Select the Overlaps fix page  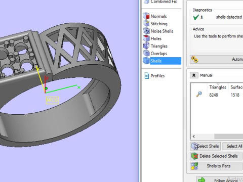(x=159, y=54)
